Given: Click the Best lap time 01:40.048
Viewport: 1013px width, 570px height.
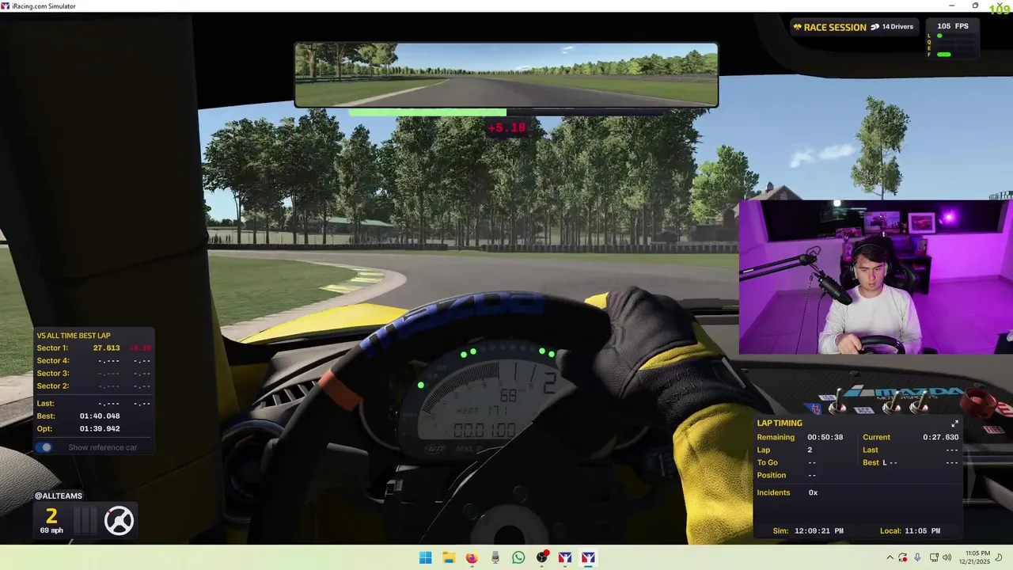Looking at the screenshot, I should (x=100, y=416).
